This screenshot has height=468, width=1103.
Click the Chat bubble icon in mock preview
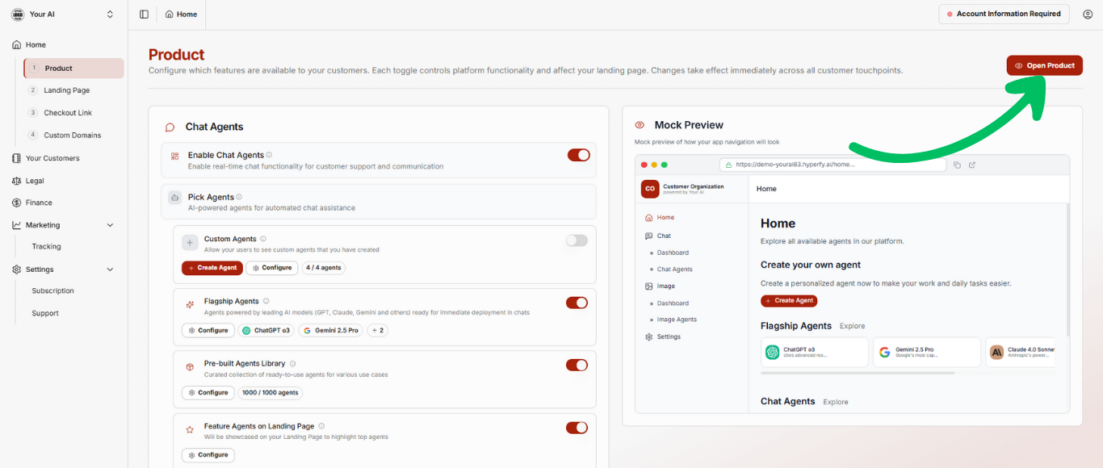(x=648, y=236)
